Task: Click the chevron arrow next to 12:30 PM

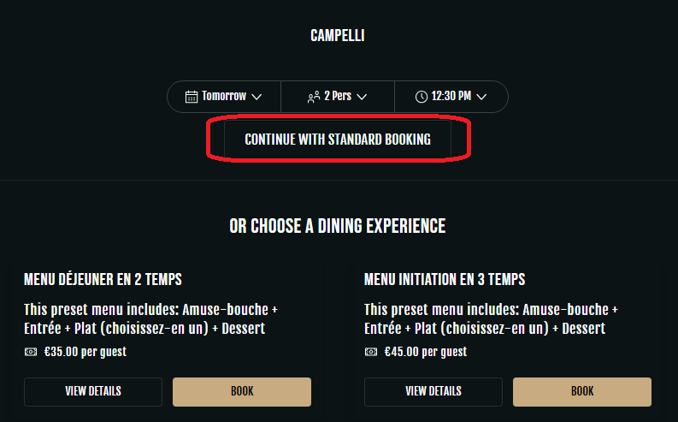Action: pyautogui.click(x=481, y=97)
